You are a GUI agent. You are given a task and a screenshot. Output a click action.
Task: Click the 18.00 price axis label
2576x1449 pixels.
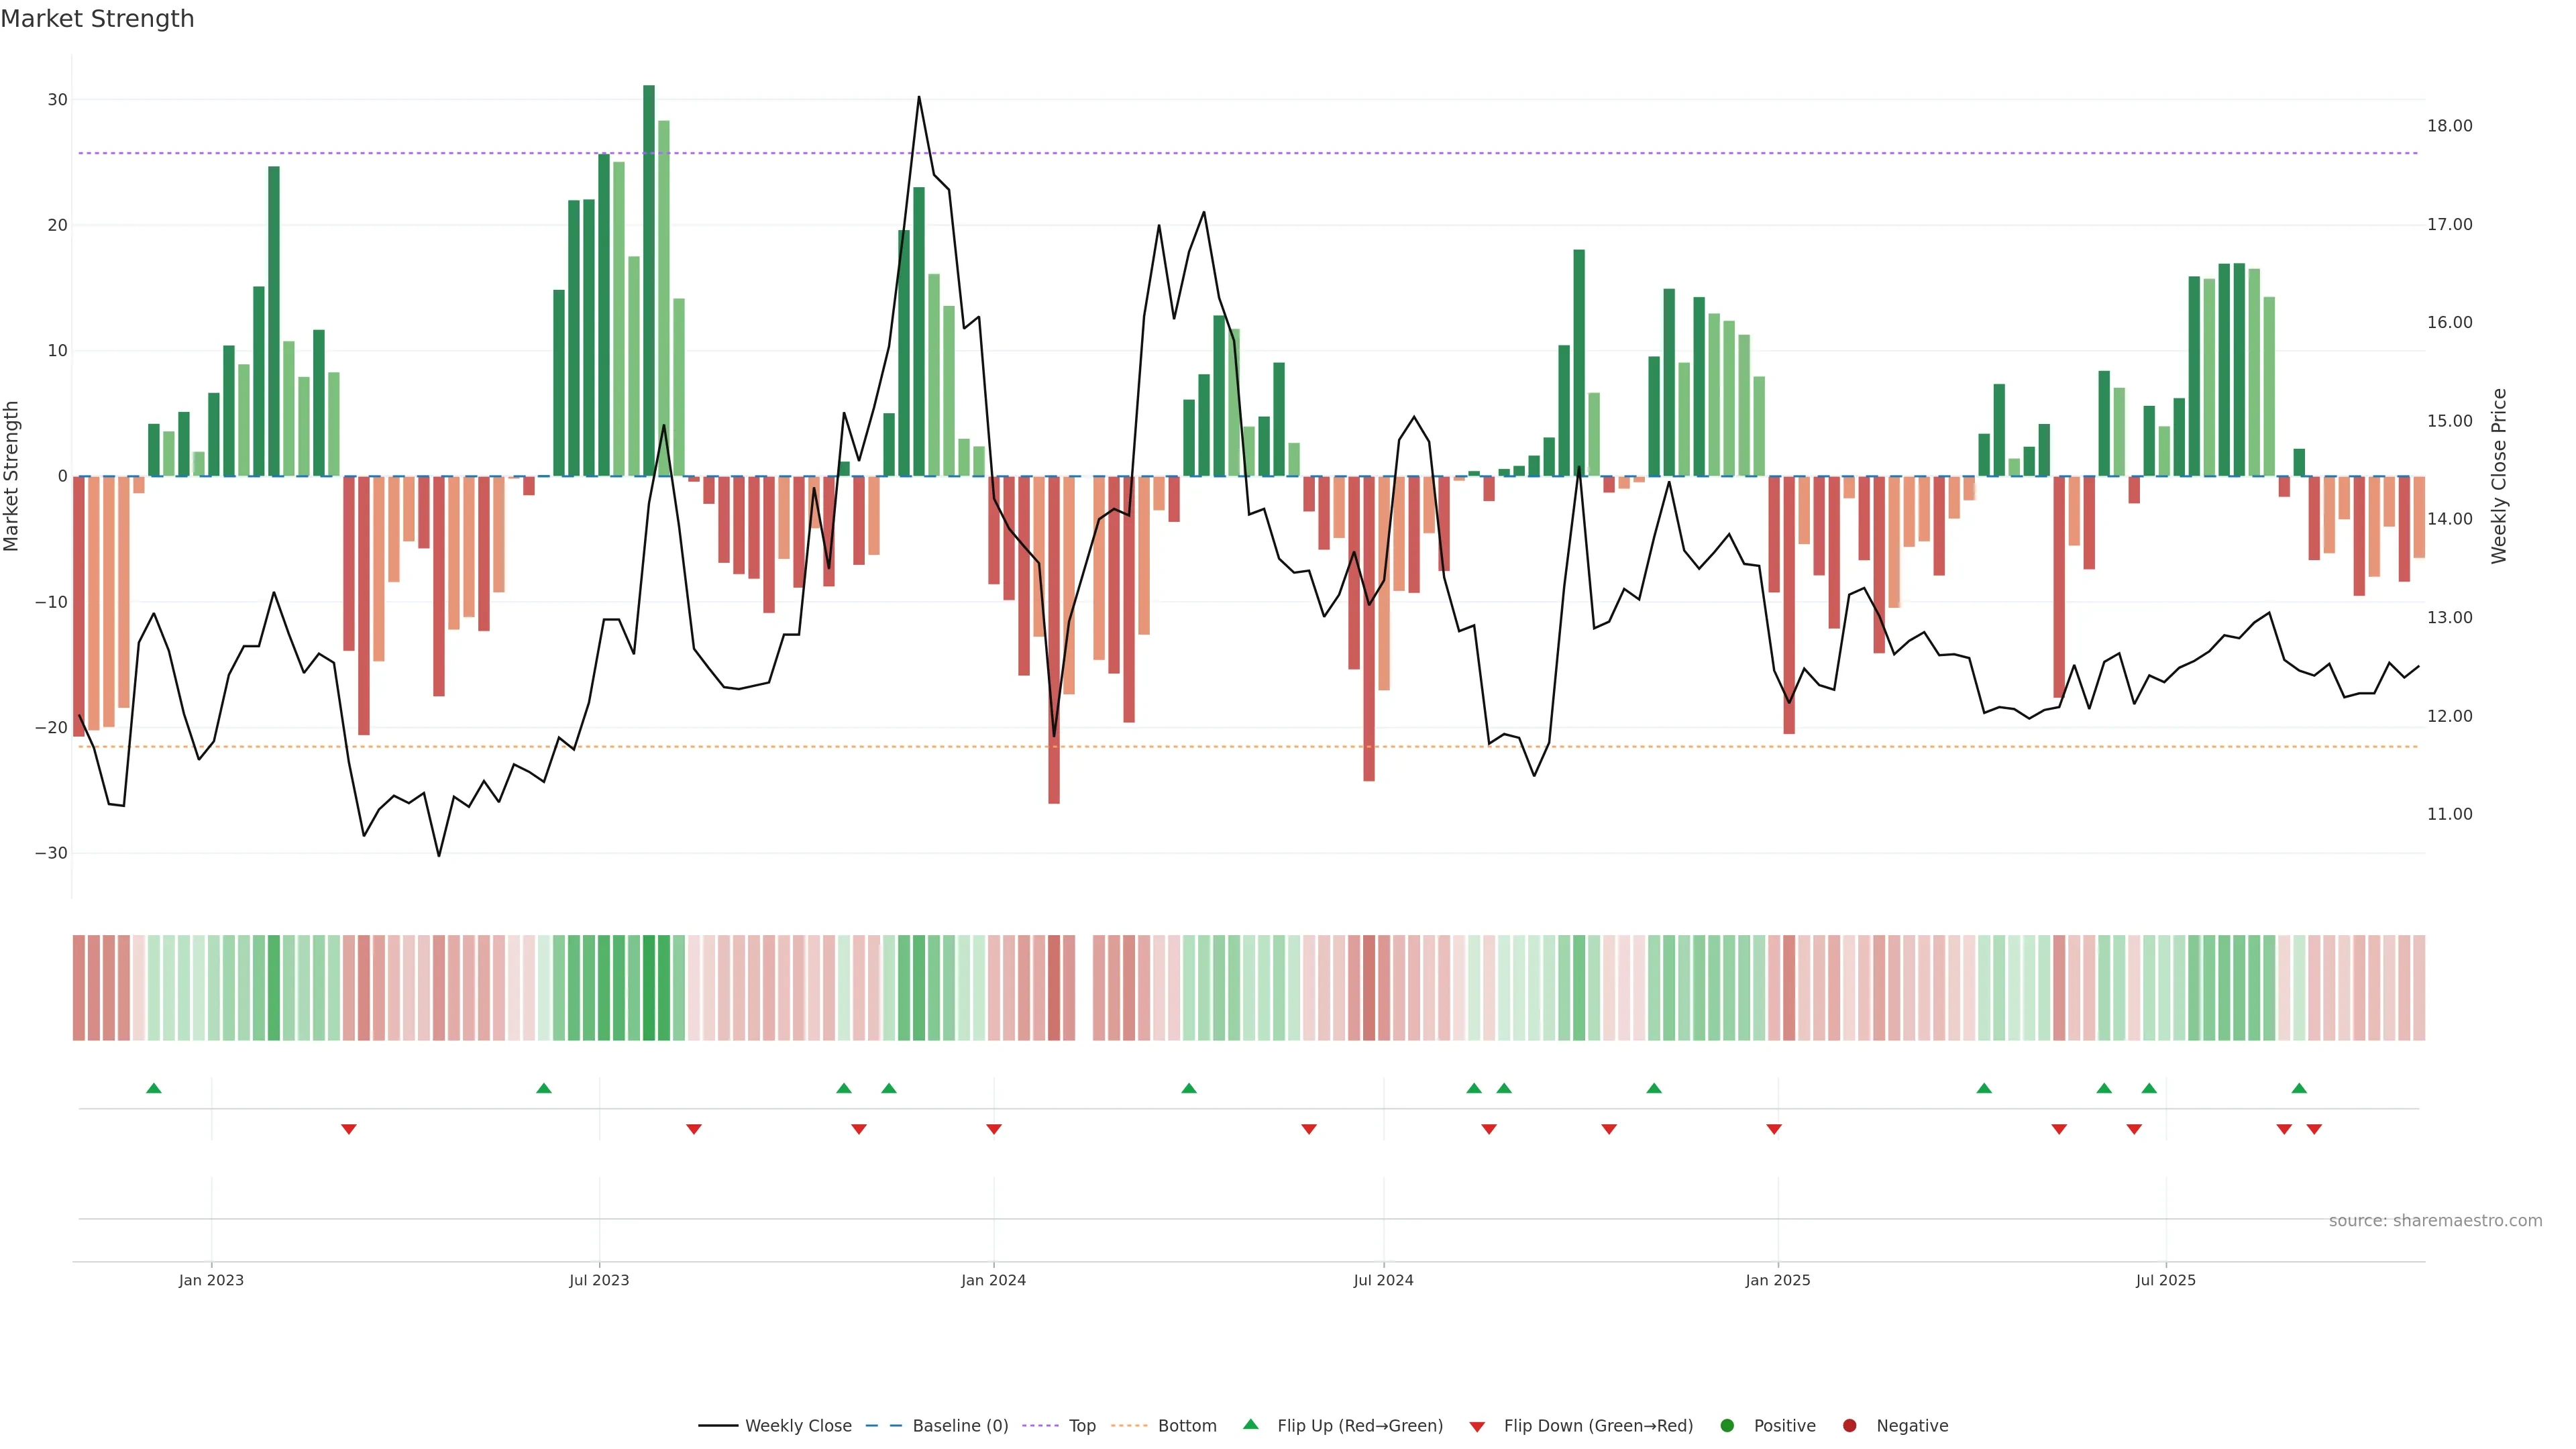coord(2449,126)
